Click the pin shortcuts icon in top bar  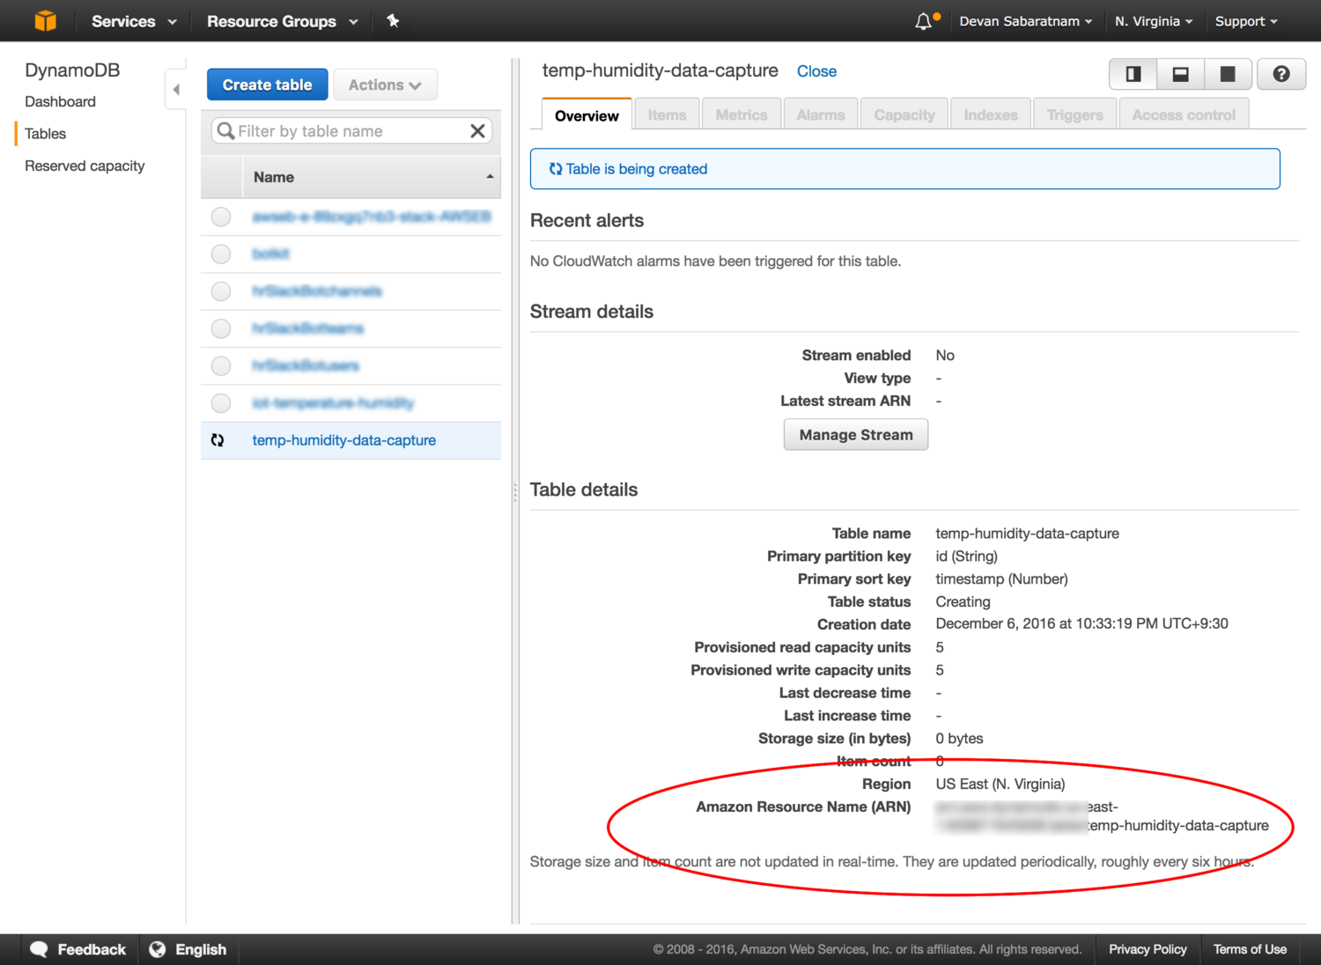[393, 20]
